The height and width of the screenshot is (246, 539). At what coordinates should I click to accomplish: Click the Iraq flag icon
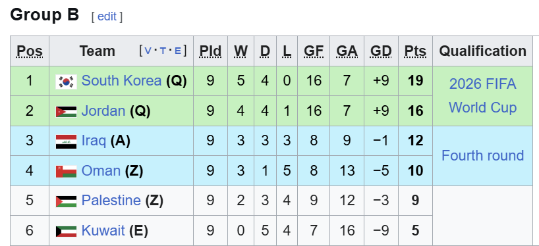click(x=66, y=141)
